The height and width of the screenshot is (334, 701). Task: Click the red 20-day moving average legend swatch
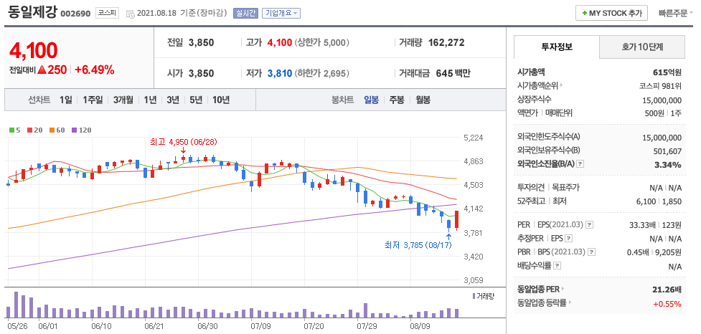coord(29,130)
